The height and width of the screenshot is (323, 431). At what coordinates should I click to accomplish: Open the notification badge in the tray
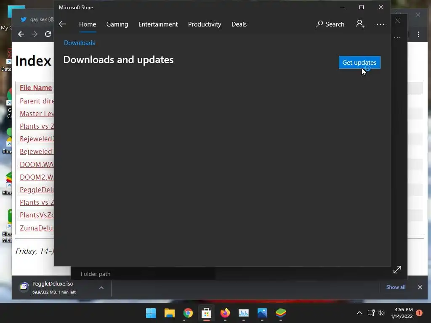coord(419,313)
